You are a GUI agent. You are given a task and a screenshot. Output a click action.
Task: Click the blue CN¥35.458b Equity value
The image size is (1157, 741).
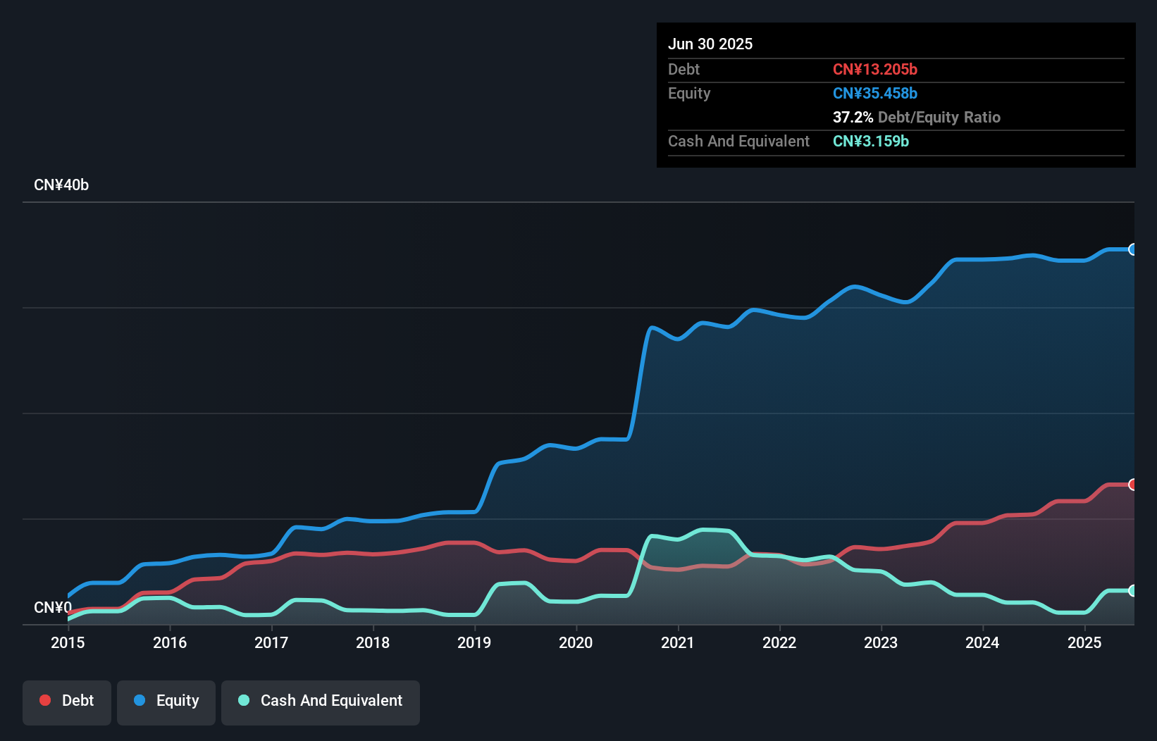(x=874, y=93)
